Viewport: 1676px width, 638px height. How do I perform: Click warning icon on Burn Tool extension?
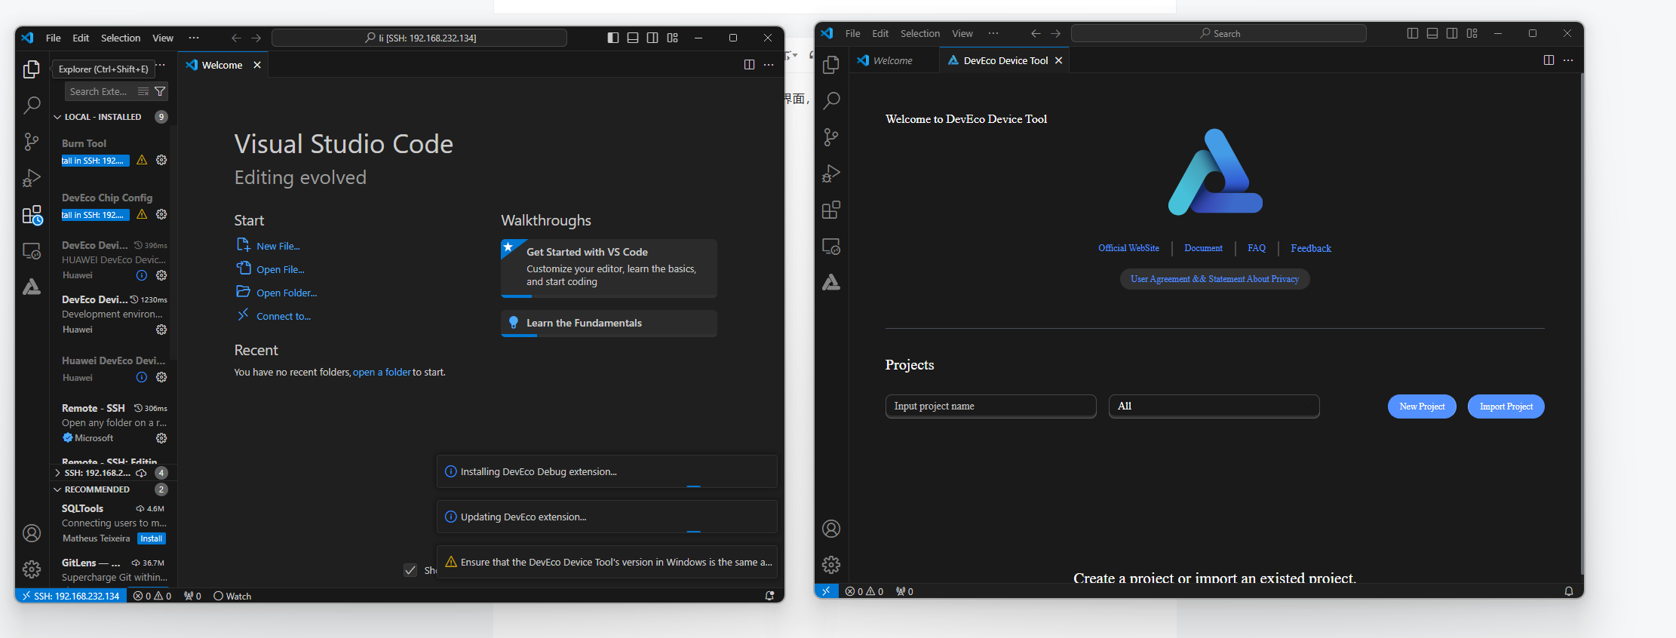tap(142, 160)
